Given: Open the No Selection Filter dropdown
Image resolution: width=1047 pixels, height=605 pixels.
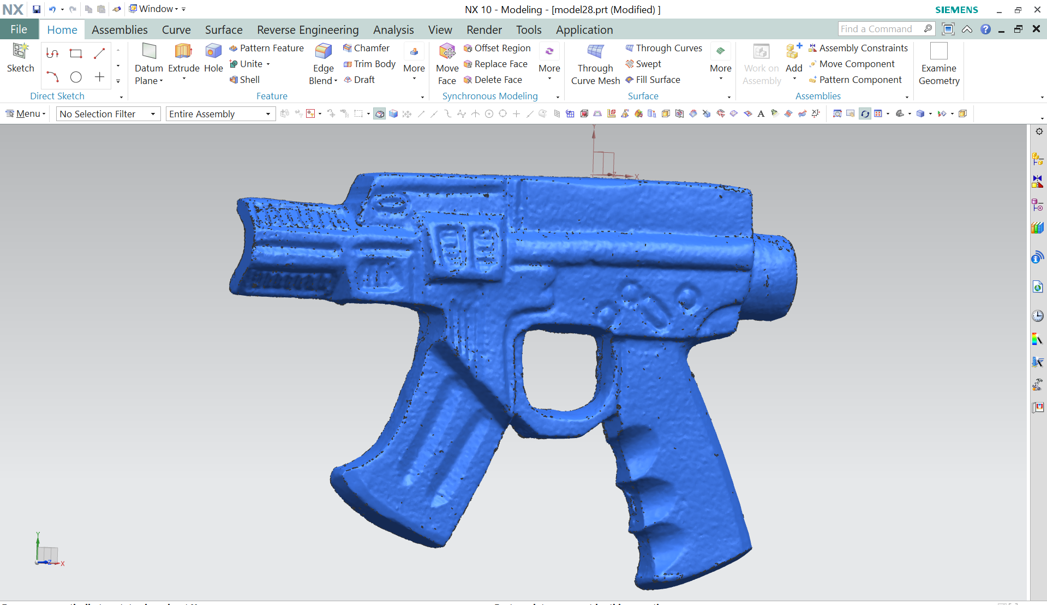Looking at the screenshot, I should point(108,114).
